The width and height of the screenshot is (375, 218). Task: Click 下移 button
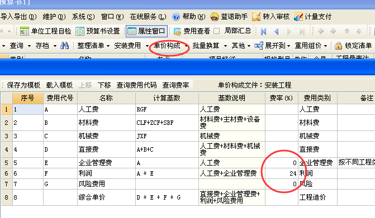(x=105, y=85)
